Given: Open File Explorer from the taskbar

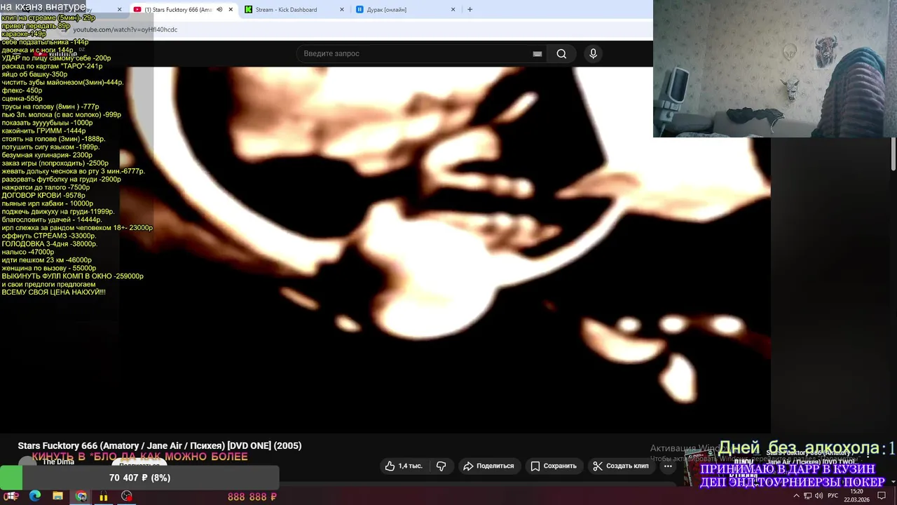Looking at the screenshot, I should 57,496.
